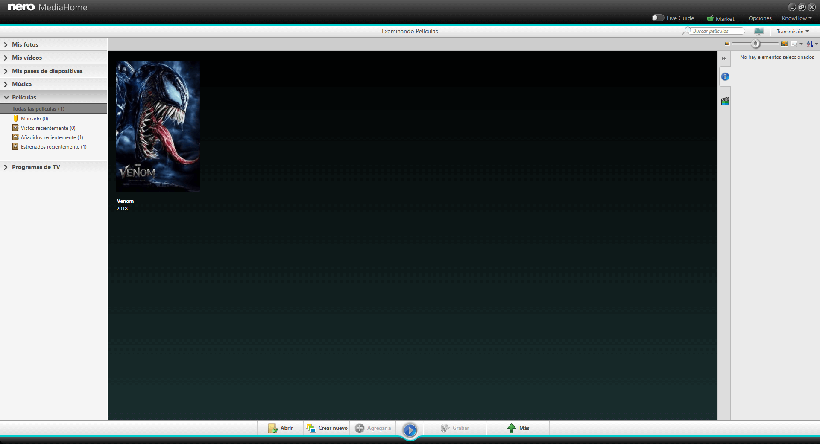The image size is (820, 444).
Task: Minimize the Nero MediaHome window
Action: coord(792,7)
